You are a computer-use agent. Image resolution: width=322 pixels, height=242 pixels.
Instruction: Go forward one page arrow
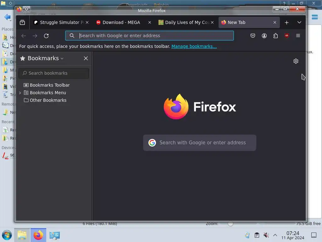click(35, 36)
